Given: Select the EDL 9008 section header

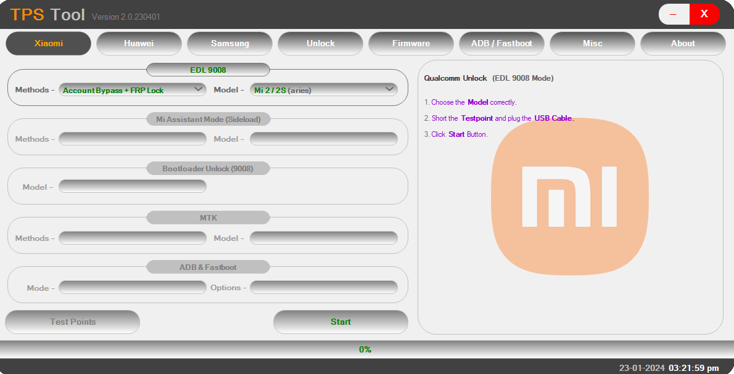Looking at the screenshot, I should pos(208,70).
